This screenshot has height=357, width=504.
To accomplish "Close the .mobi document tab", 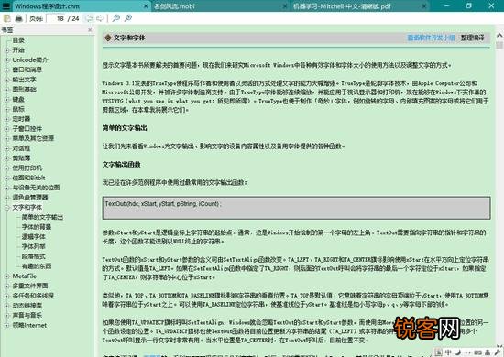I will coord(285,6).
